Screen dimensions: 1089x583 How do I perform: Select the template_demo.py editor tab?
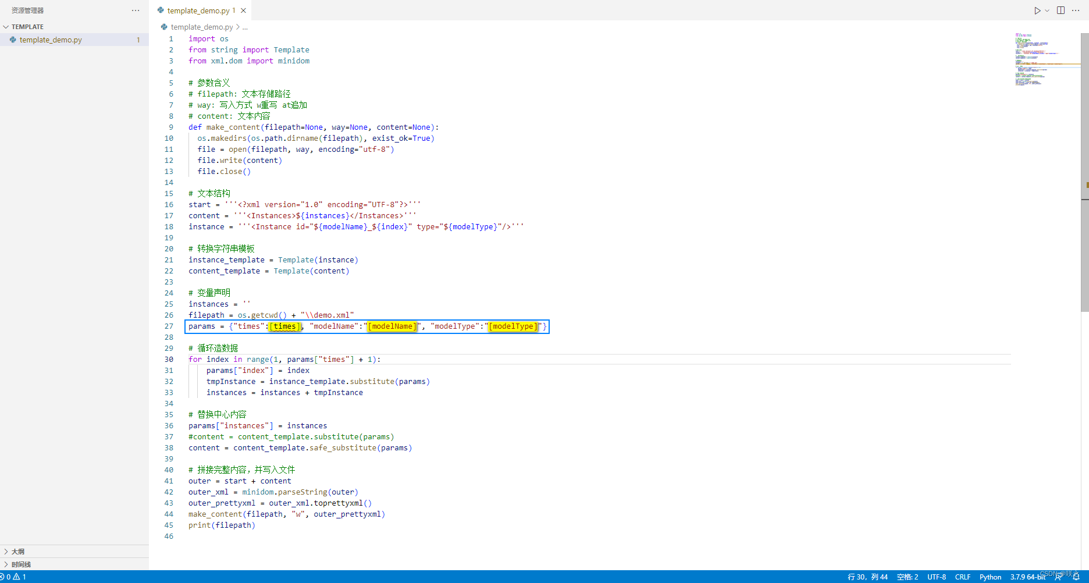201,10
